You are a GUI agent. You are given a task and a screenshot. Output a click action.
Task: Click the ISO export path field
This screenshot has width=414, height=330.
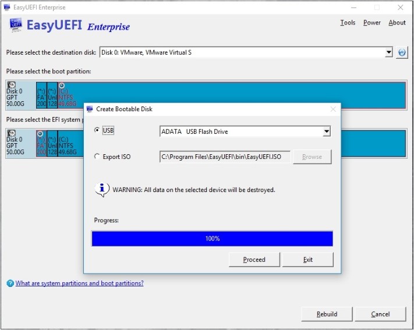225,157
